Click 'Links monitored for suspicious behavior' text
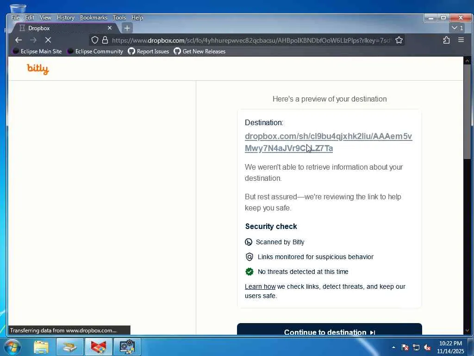Viewport: 474px width, 356px height. (316, 257)
